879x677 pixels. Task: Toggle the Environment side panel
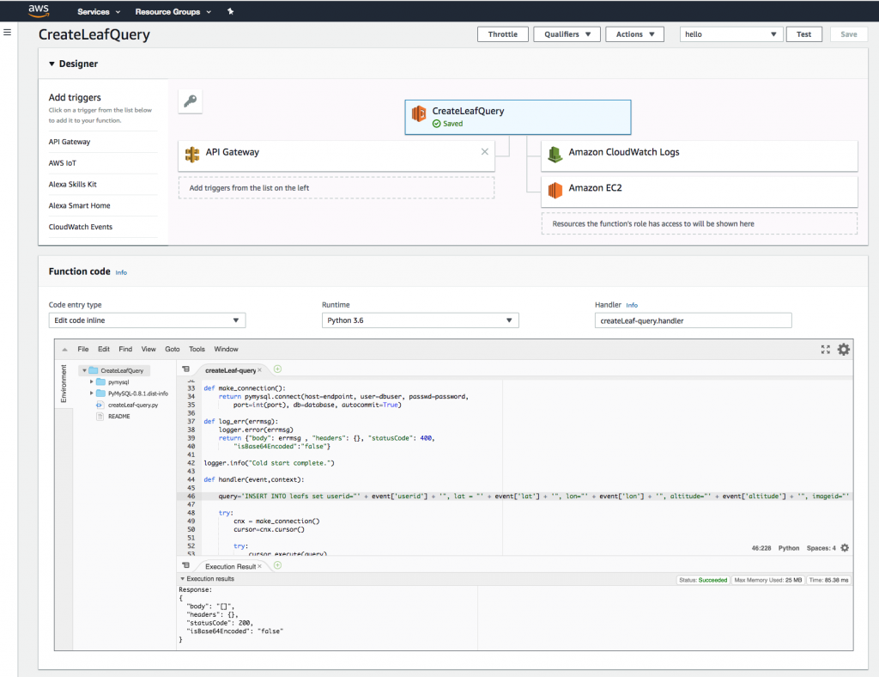[64, 384]
